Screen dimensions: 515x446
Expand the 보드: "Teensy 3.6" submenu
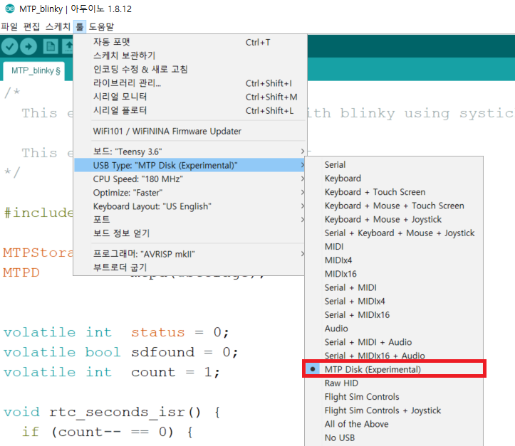pyautogui.click(x=190, y=152)
